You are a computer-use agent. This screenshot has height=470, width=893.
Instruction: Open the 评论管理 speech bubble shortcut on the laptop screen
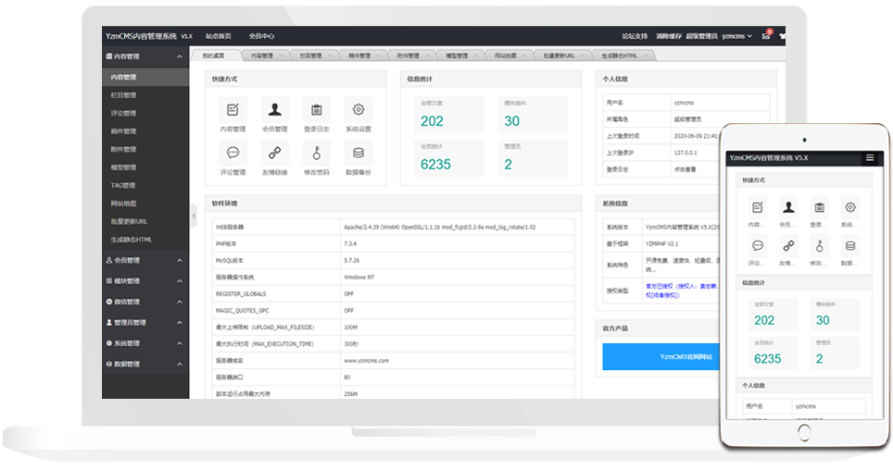tap(233, 153)
